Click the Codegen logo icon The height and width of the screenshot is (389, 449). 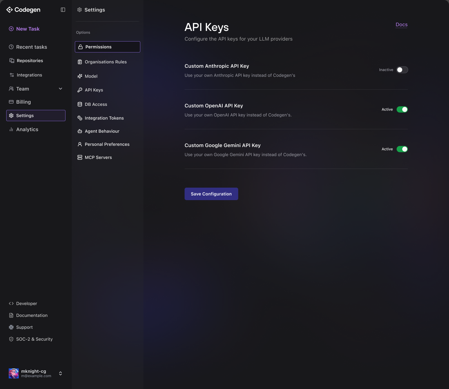(x=10, y=10)
